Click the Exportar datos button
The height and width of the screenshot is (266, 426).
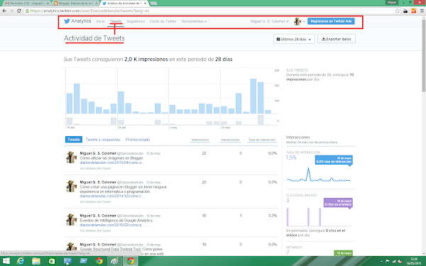tap(337, 39)
